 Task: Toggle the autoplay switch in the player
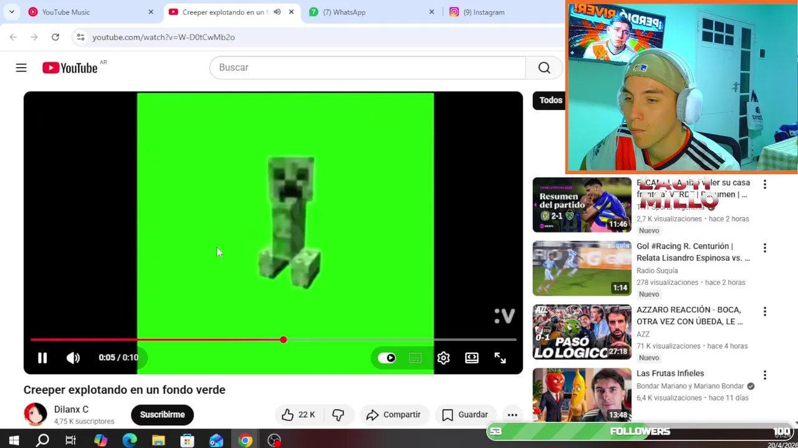point(387,358)
